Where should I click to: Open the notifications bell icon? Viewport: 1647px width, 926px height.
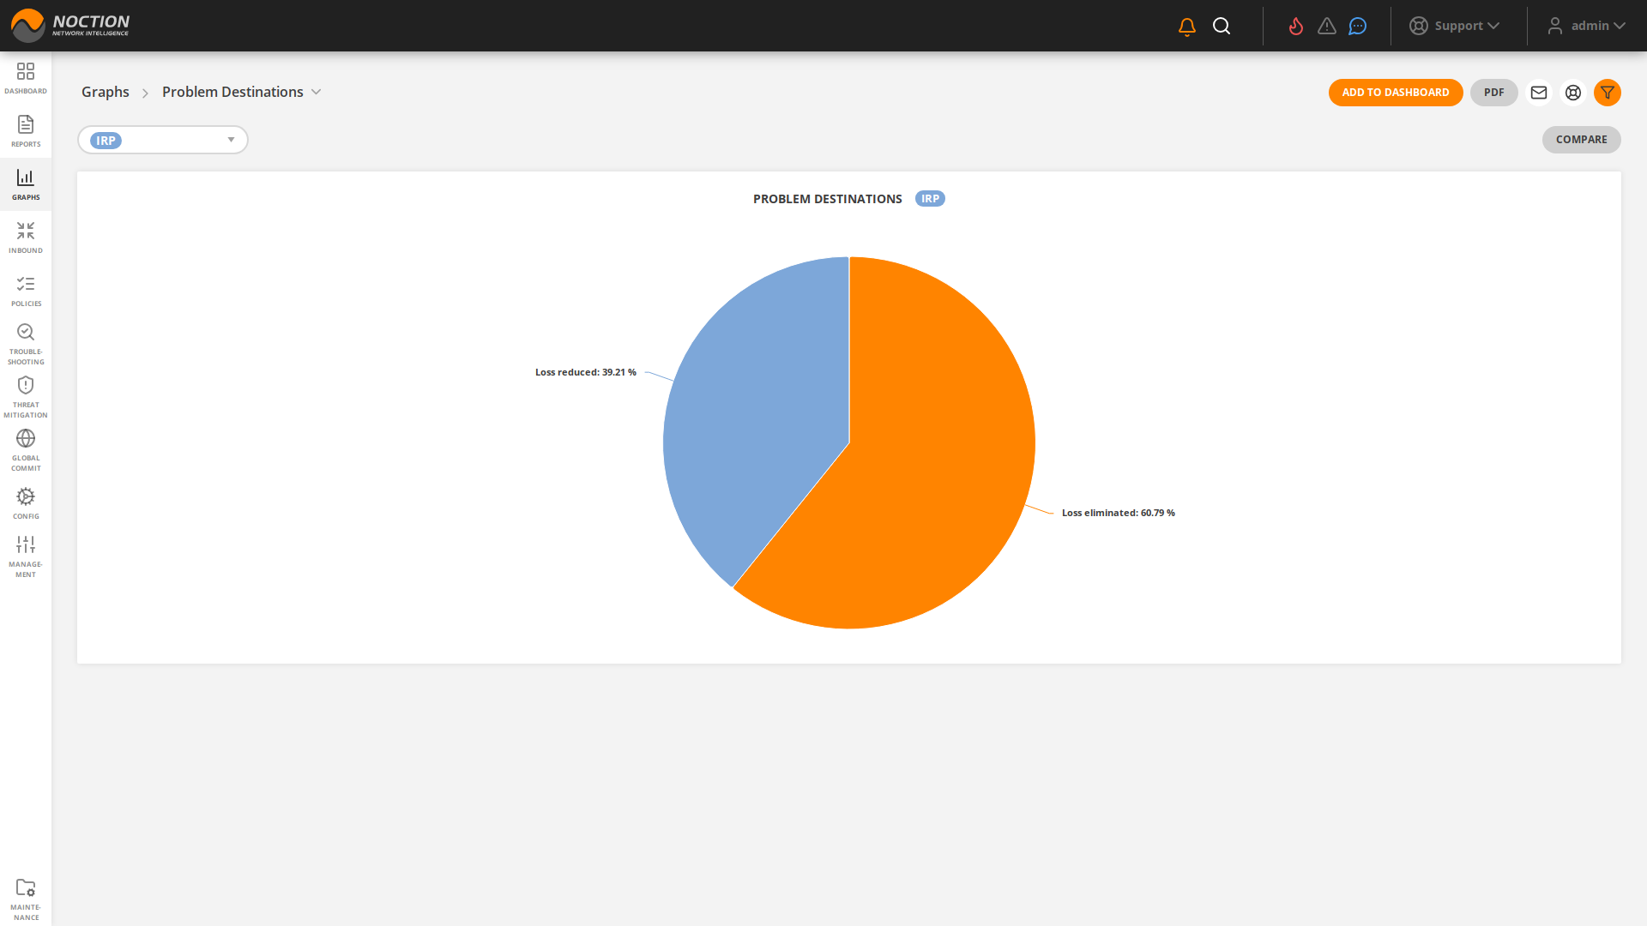1186,27
